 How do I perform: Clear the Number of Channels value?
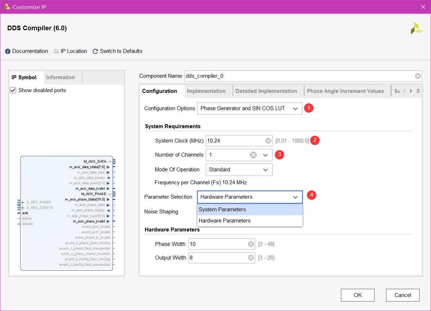253,155
